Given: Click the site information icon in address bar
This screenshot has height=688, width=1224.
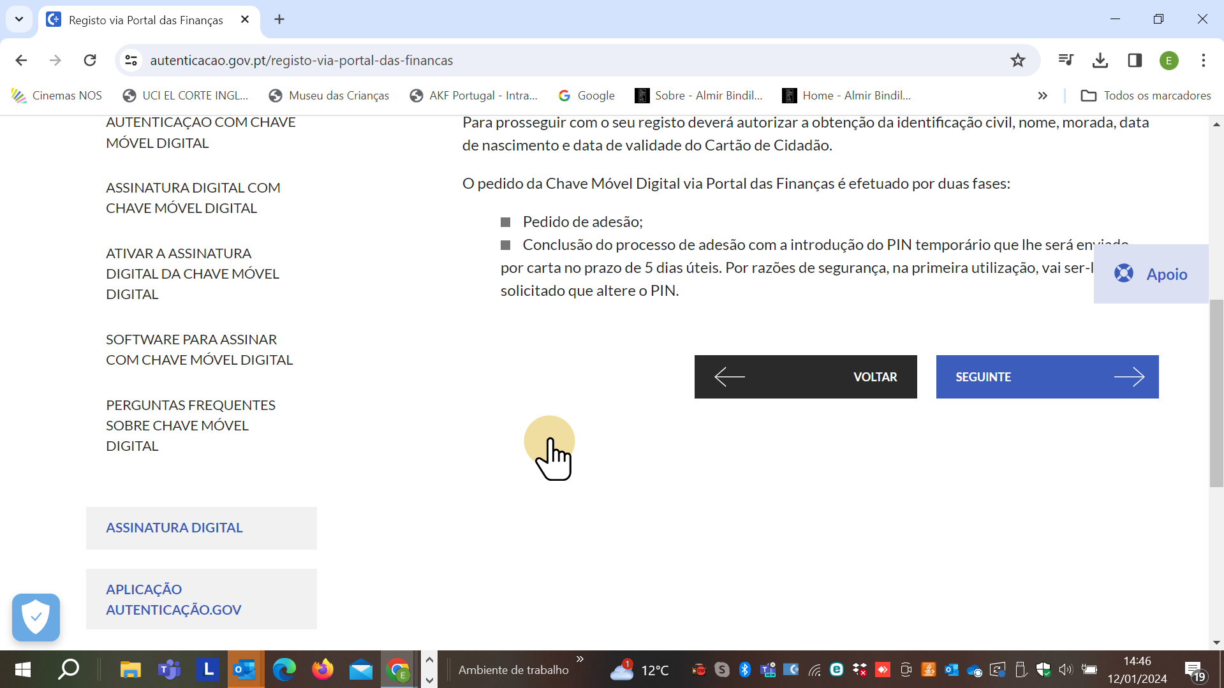Looking at the screenshot, I should tap(131, 61).
